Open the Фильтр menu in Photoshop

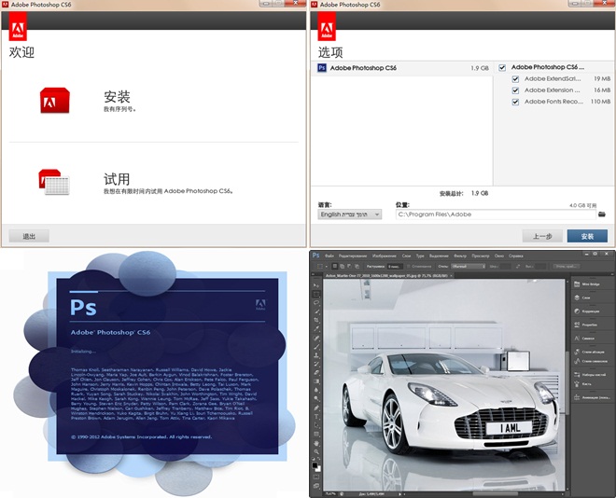(458, 255)
